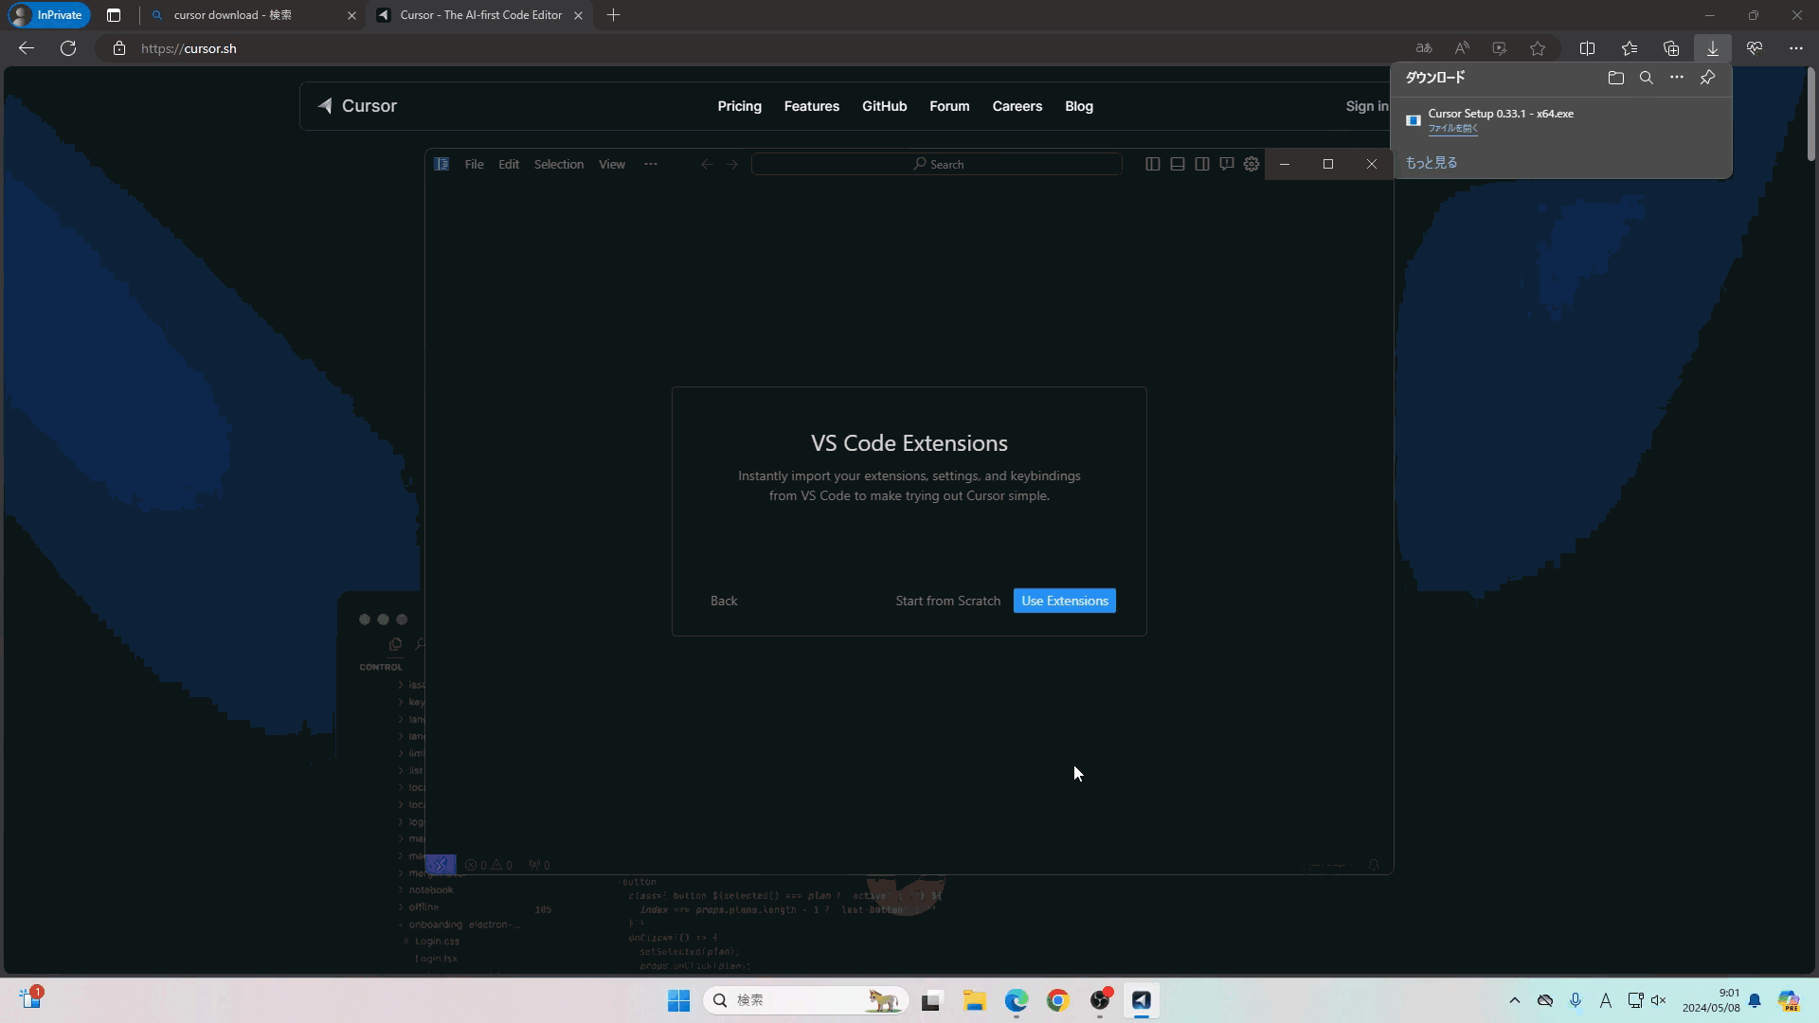Close the Cursor AI-first Code Editor tab
The image size is (1819, 1023).
578,15
